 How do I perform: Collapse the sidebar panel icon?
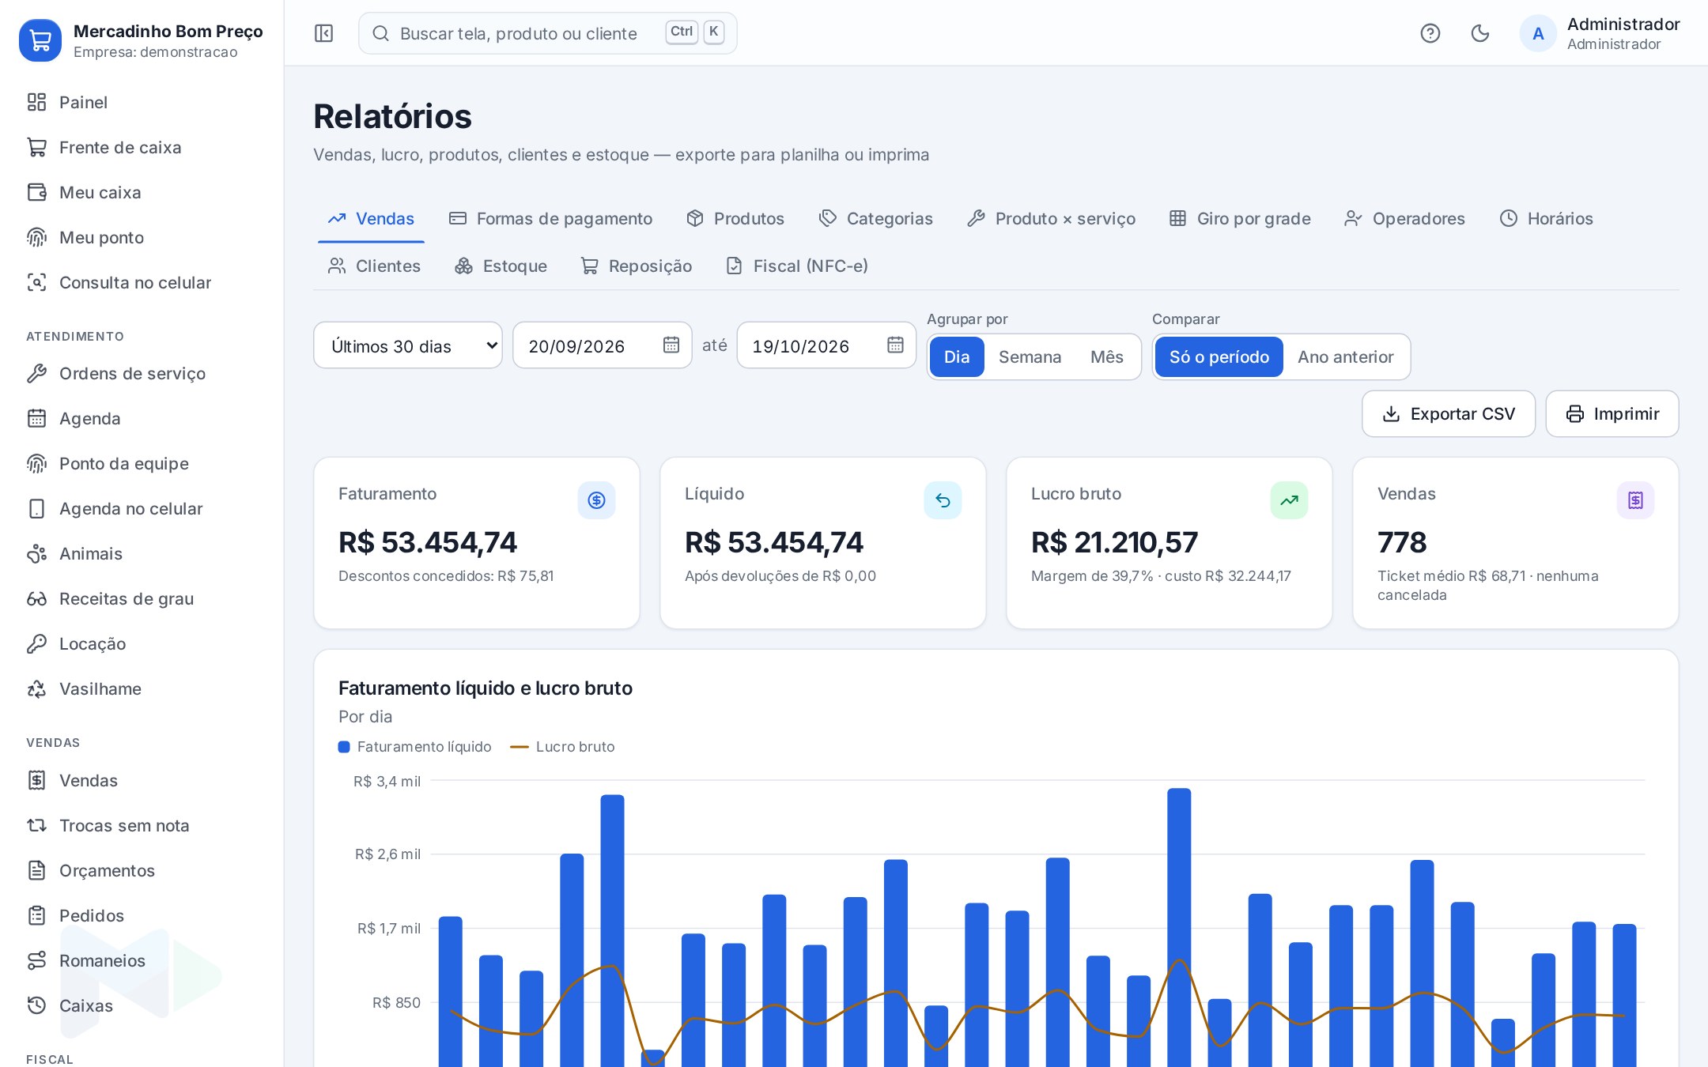click(x=323, y=33)
